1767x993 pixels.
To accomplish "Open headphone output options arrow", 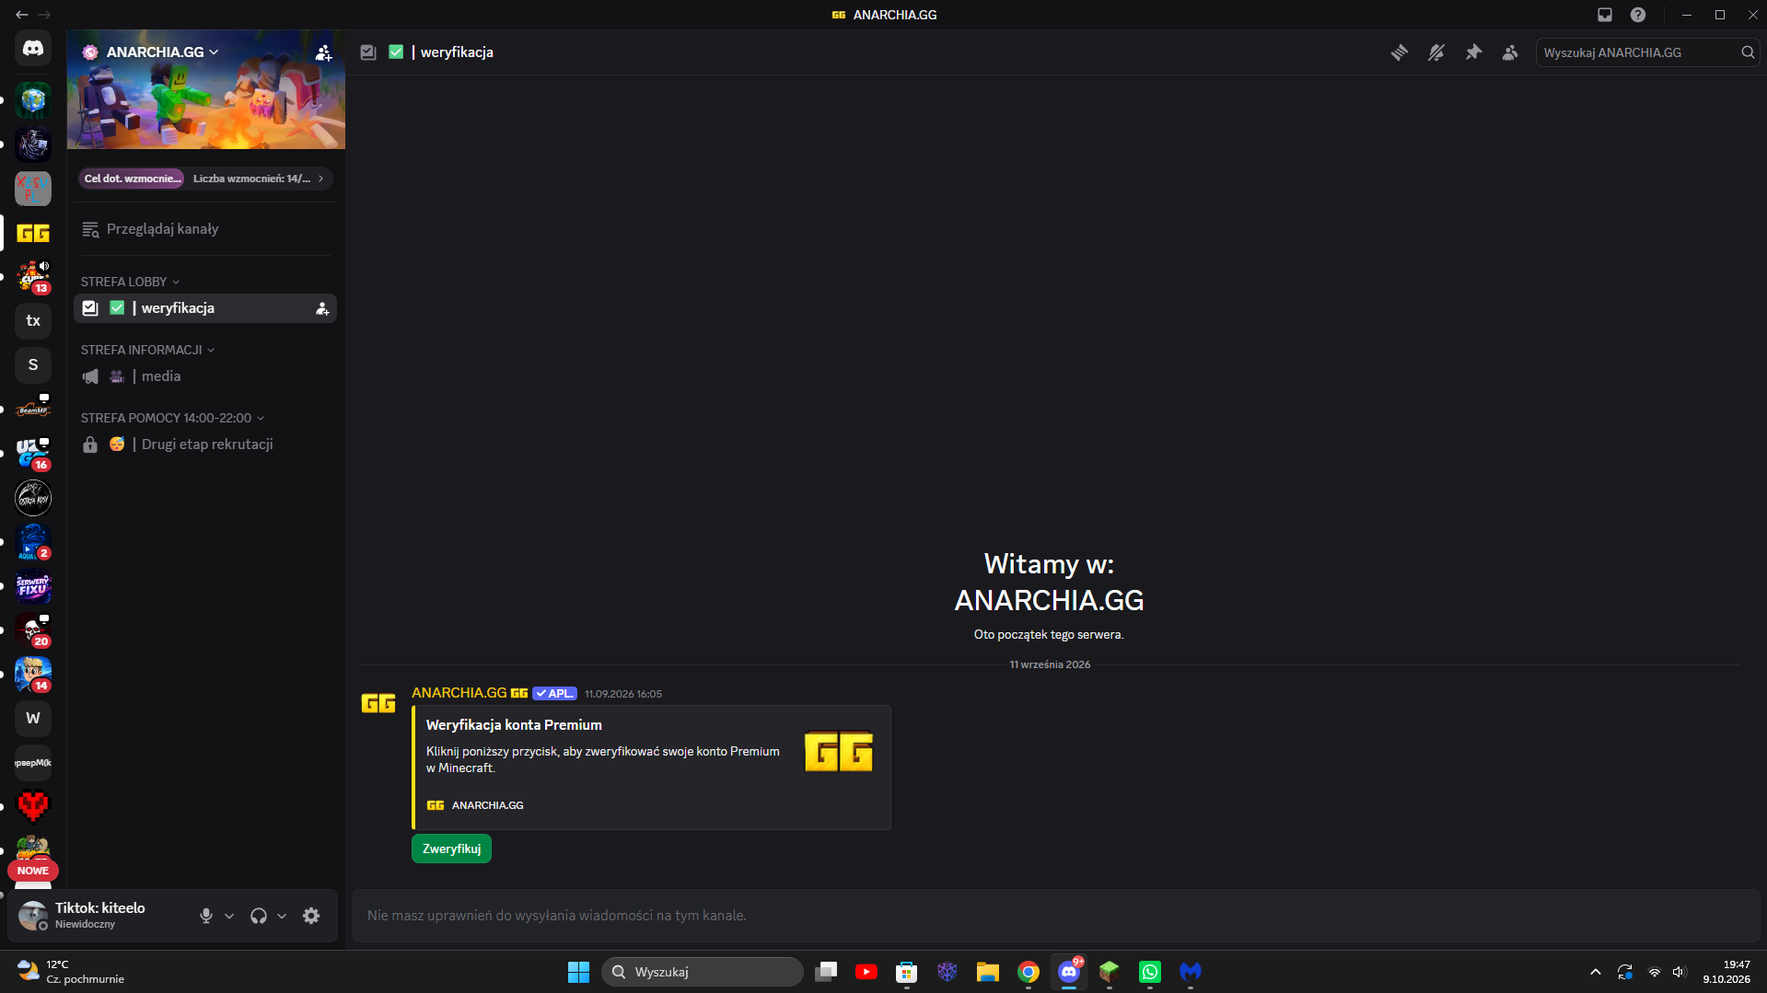I will (282, 916).
